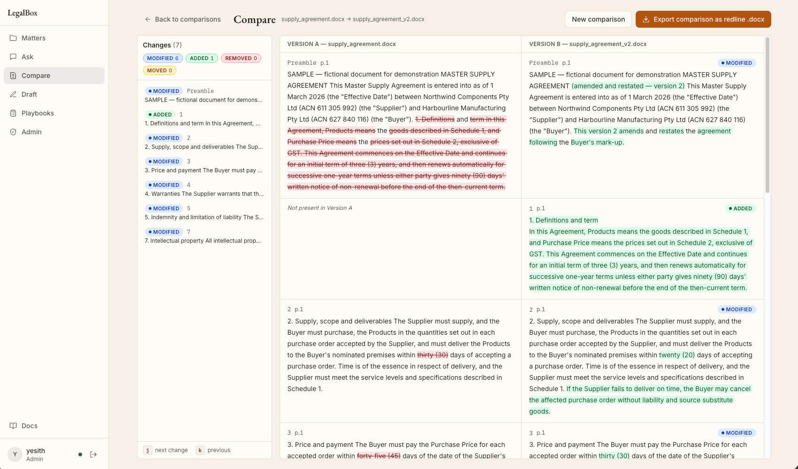Screen dimensions: 798x469
Task: Open the Docs book icon
Action: tap(13, 426)
